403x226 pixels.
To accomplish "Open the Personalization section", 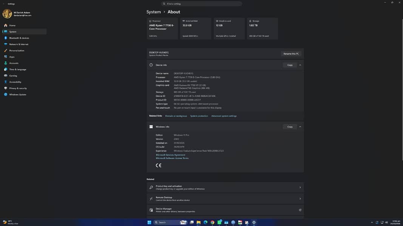I will (25, 50).
